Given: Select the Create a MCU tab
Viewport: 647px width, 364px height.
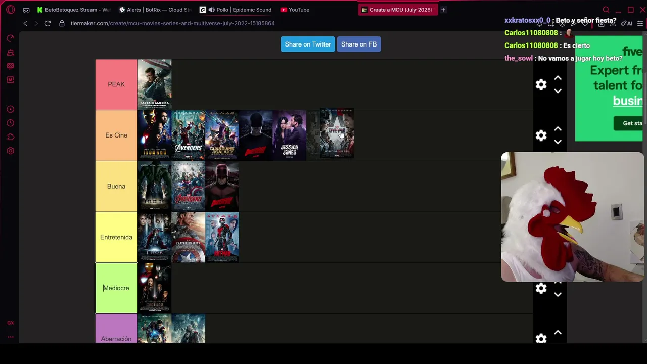Looking at the screenshot, I should pos(398,10).
